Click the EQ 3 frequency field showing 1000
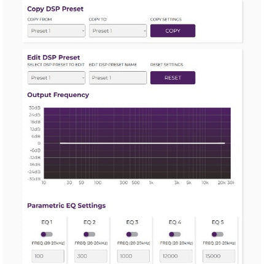264x264 pixels. [133, 256]
